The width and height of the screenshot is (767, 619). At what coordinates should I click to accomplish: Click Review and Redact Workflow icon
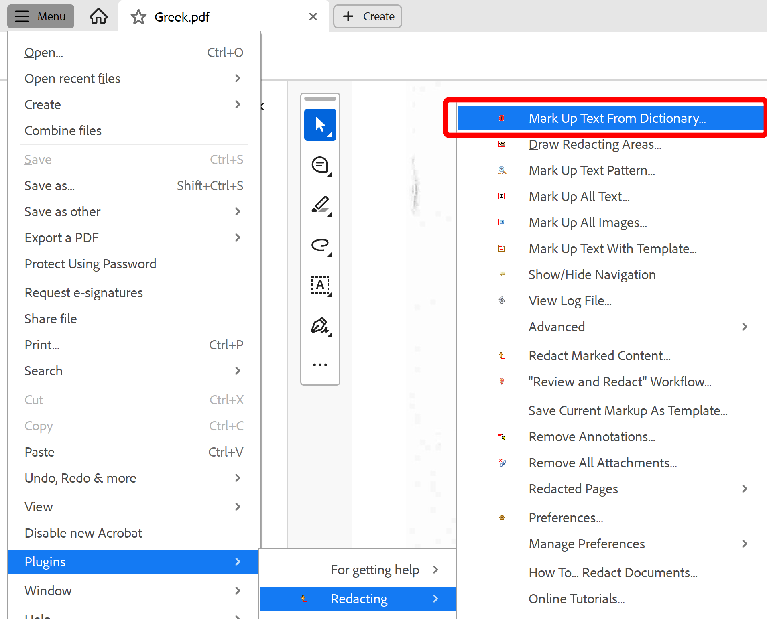(x=502, y=382)
